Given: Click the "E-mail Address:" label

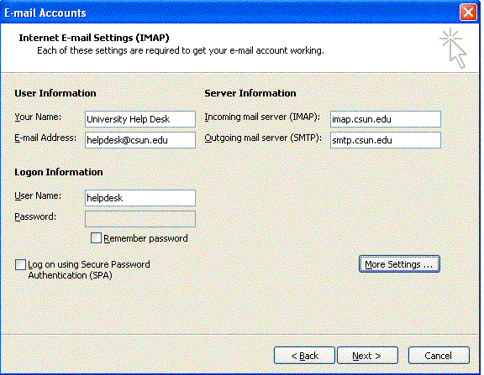Looking at the screenshot, I should [45, 138].
